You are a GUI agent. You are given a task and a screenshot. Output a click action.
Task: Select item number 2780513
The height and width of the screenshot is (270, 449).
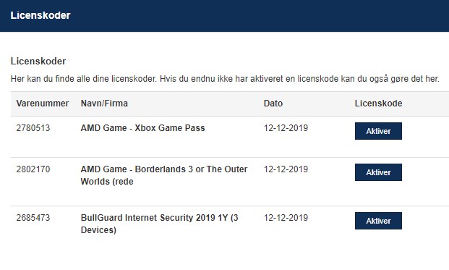coord(33,128)
